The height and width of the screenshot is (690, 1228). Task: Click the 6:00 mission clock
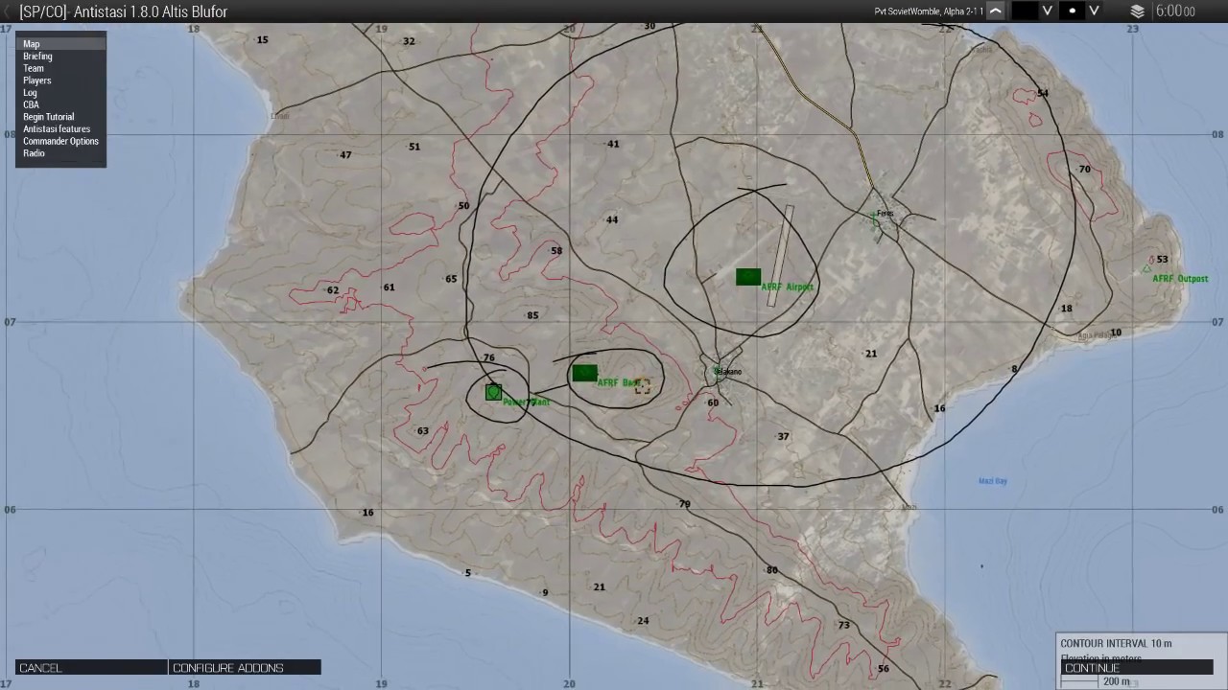click(1175, 11)
